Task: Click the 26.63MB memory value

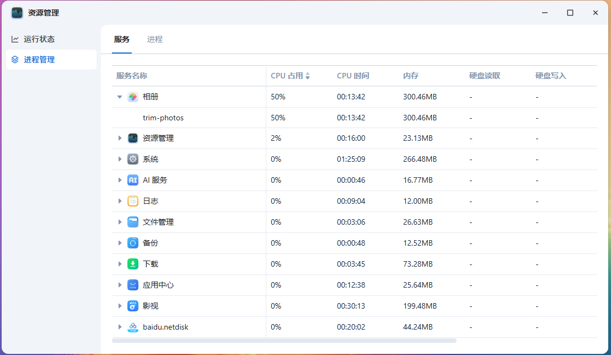Action: coord(418,222)
